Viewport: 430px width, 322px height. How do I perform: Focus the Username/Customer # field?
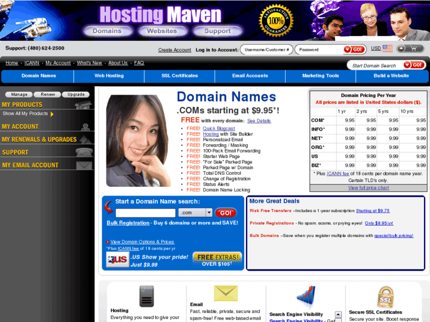[x=267, y=50]
